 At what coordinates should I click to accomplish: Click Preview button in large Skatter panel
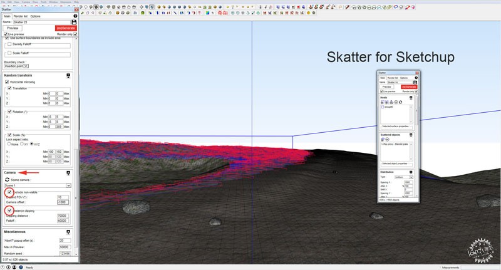coord(13,28)
